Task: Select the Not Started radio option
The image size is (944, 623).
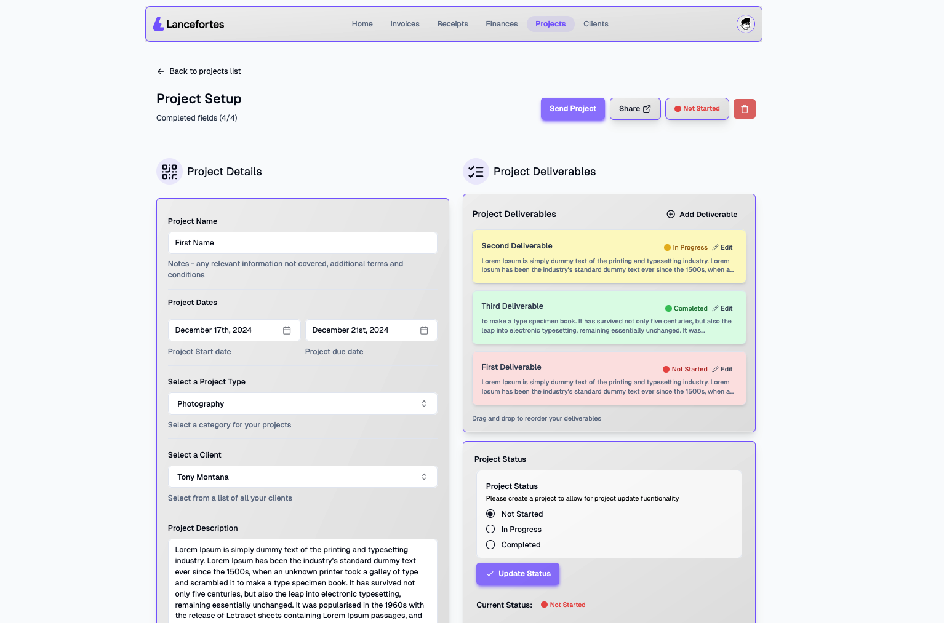Action: [x=490, y=514]
